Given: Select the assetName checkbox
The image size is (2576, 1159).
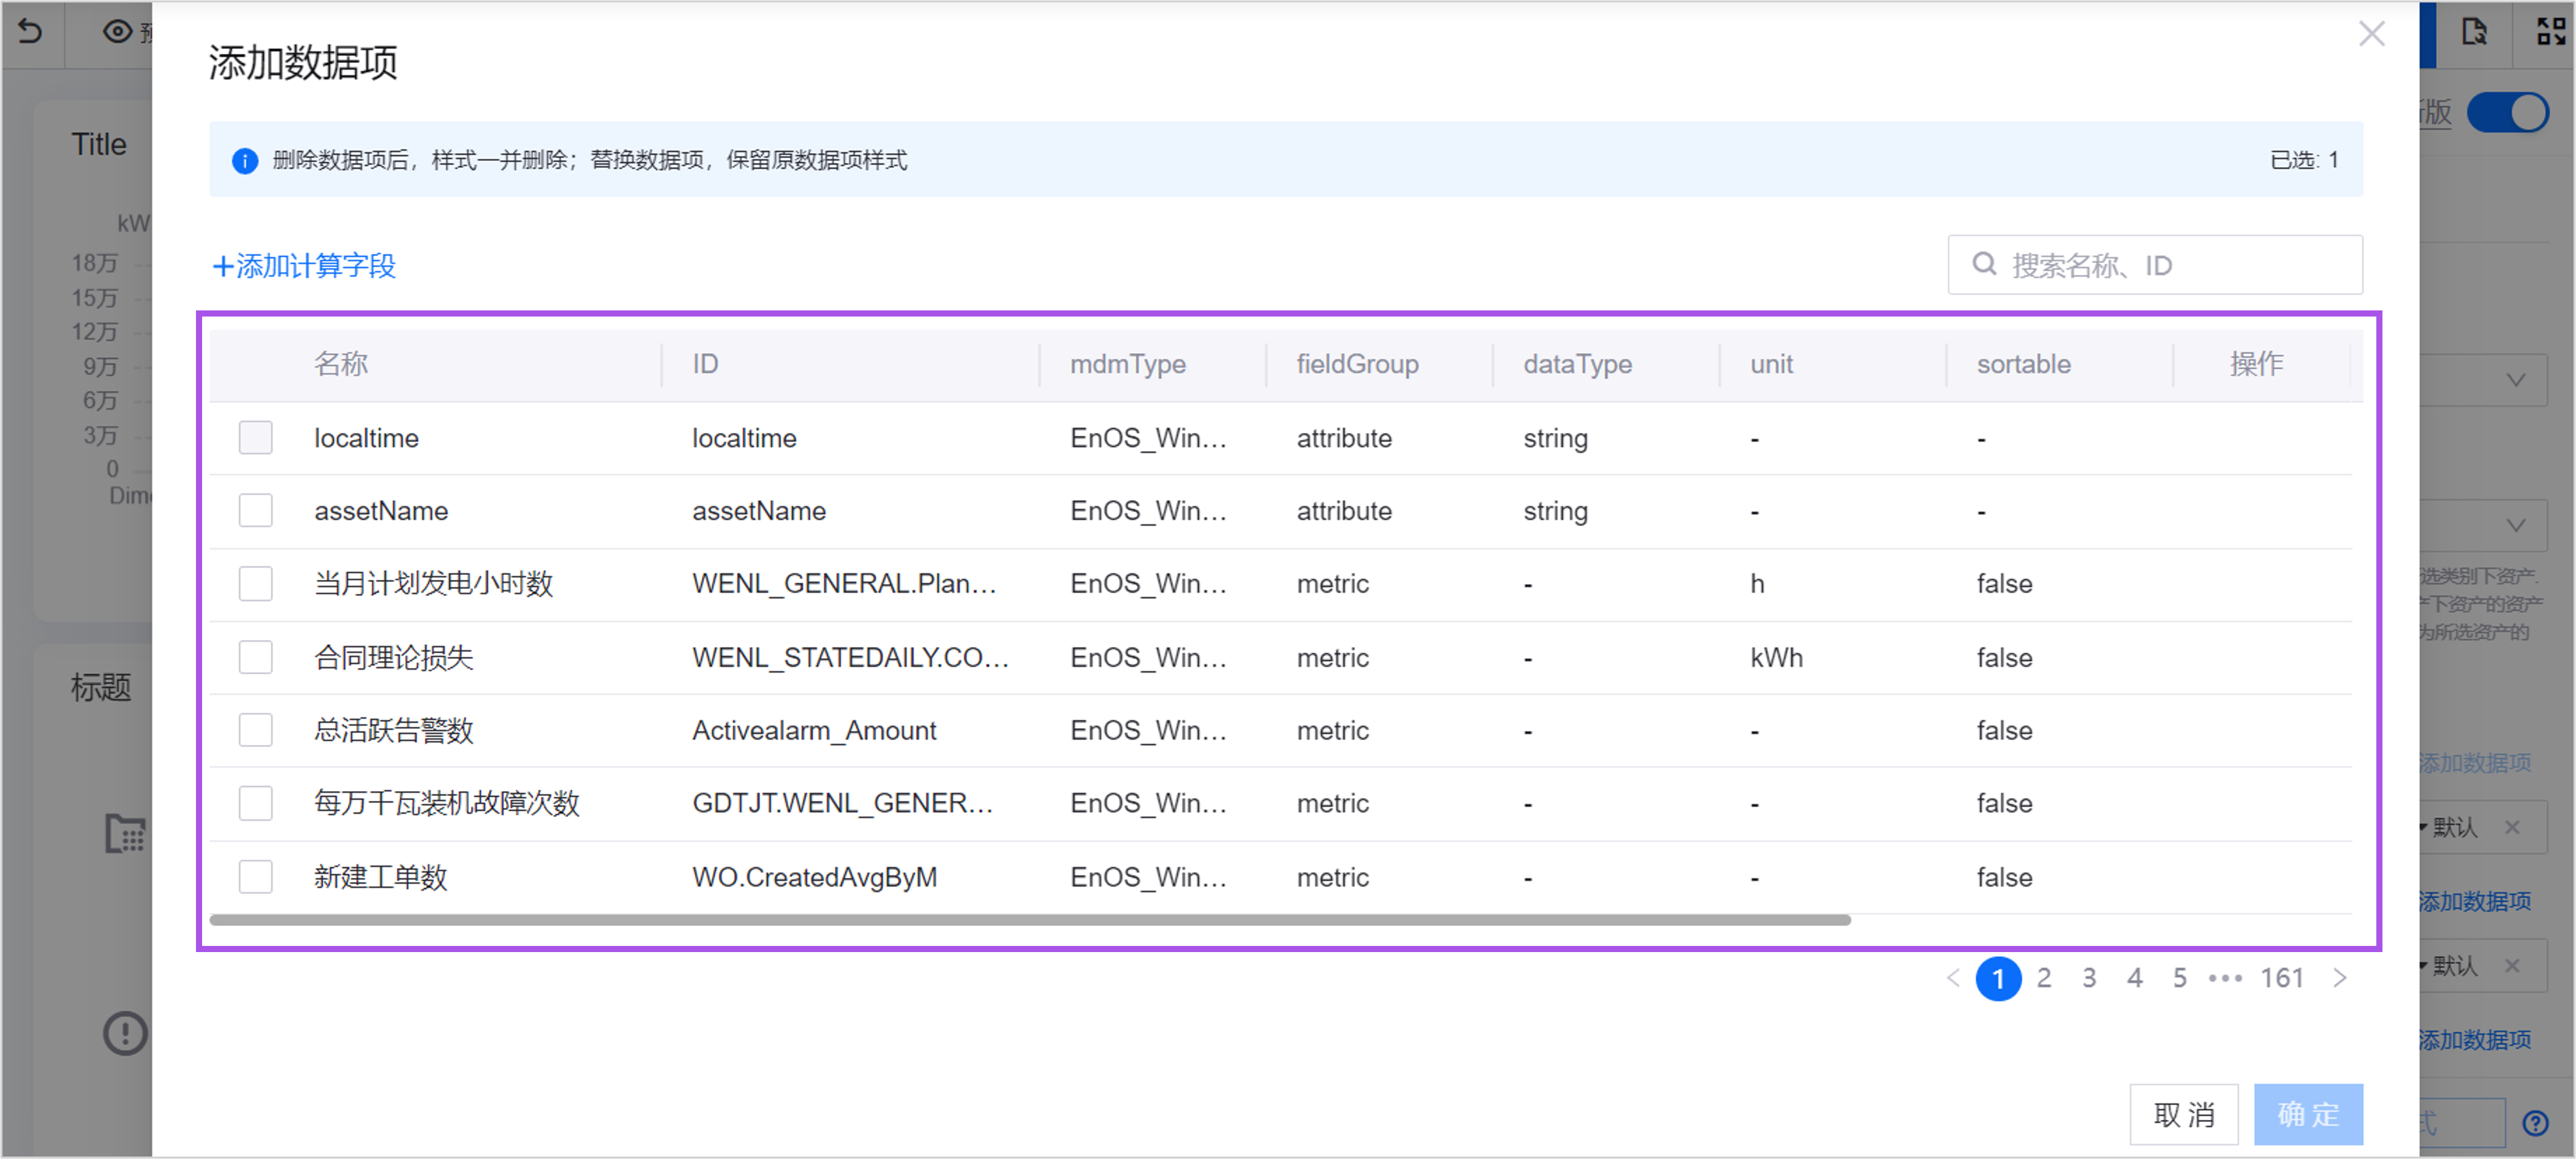Looking at the screenshot, I should tap(256, 511).
